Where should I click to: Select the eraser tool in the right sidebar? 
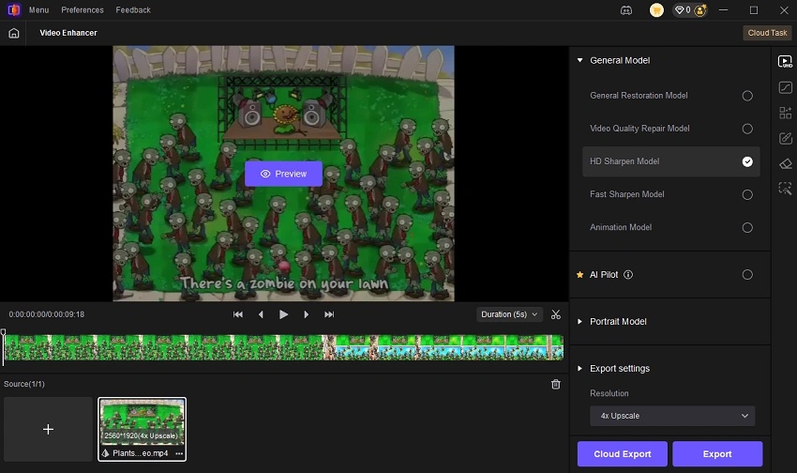pyautogui.click(x=786, y=163)
